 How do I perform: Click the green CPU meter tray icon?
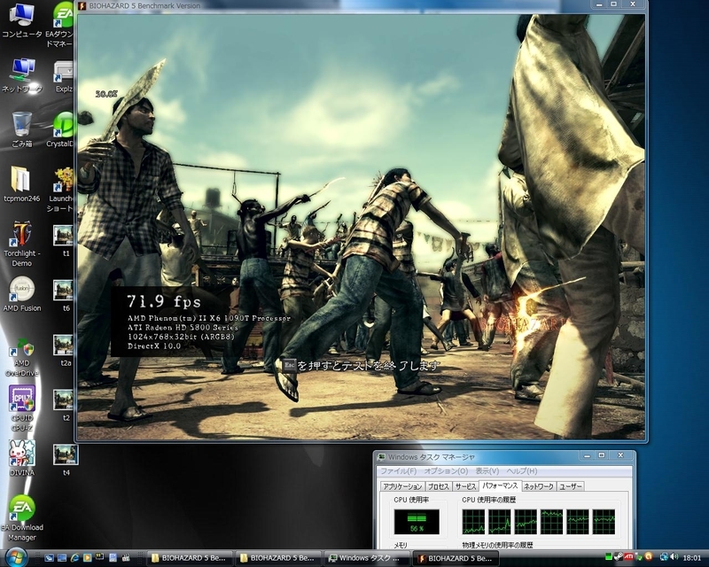609,557
